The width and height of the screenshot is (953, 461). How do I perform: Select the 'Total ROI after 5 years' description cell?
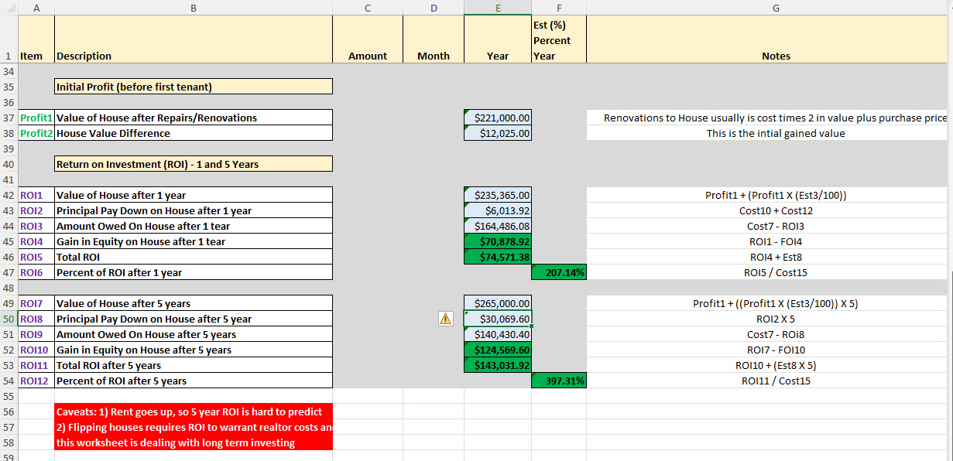click(193, 365)
